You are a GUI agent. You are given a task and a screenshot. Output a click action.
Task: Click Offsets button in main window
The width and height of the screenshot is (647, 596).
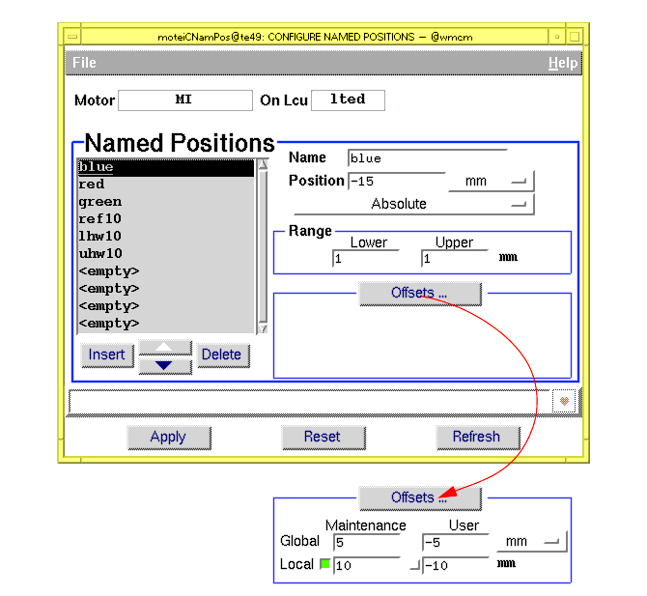[420, 293]
